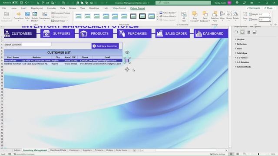Click the Page Break Preview status bar icon
This screenshot has width=278, height=156.
244,154
